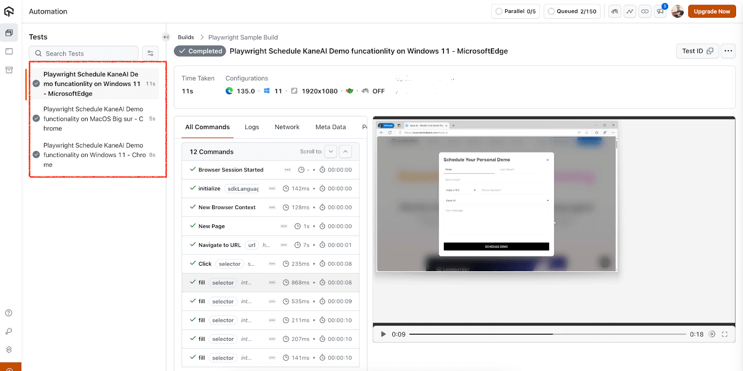Open the settings hexagon icon in sidebar
Screen dimensions: 743x371
click(8, 350)
